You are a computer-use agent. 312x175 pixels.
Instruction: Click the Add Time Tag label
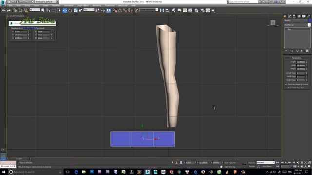point(230,167)
